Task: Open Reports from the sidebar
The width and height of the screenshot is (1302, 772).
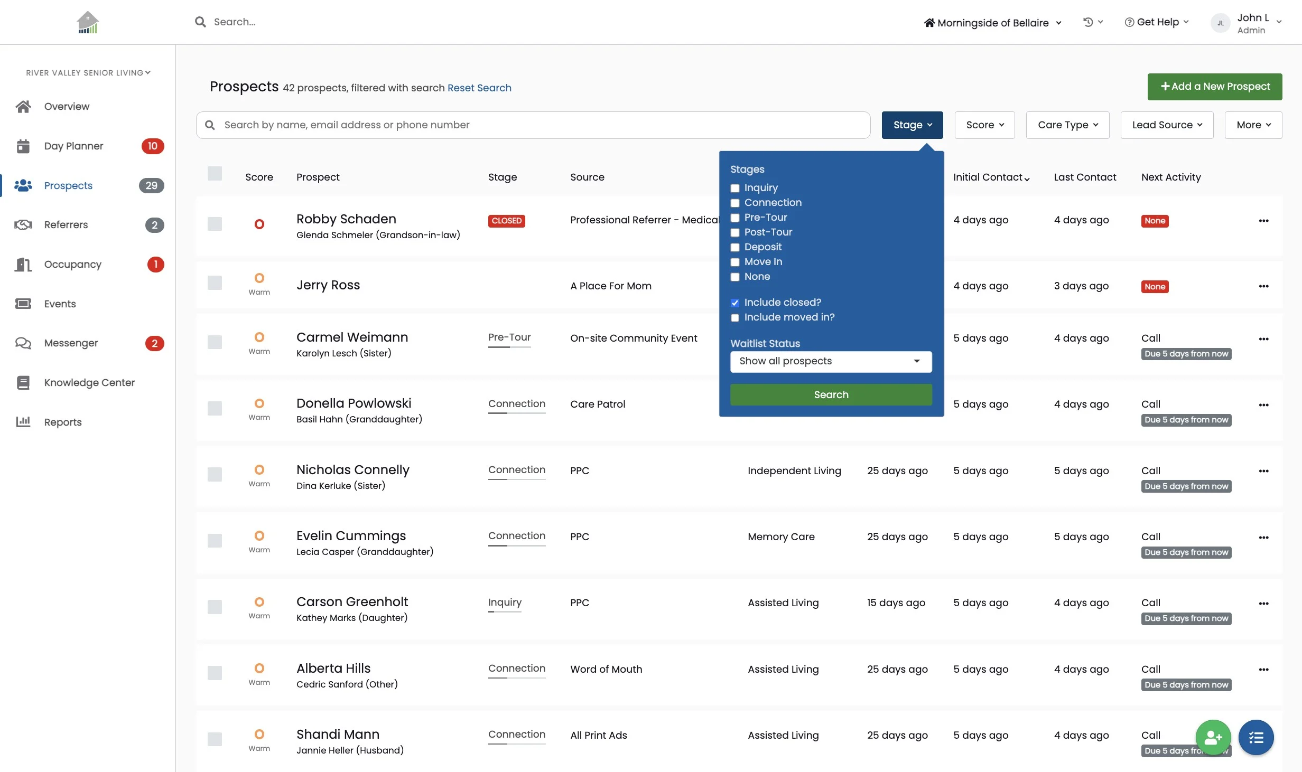Action: [x=63, y=422]
